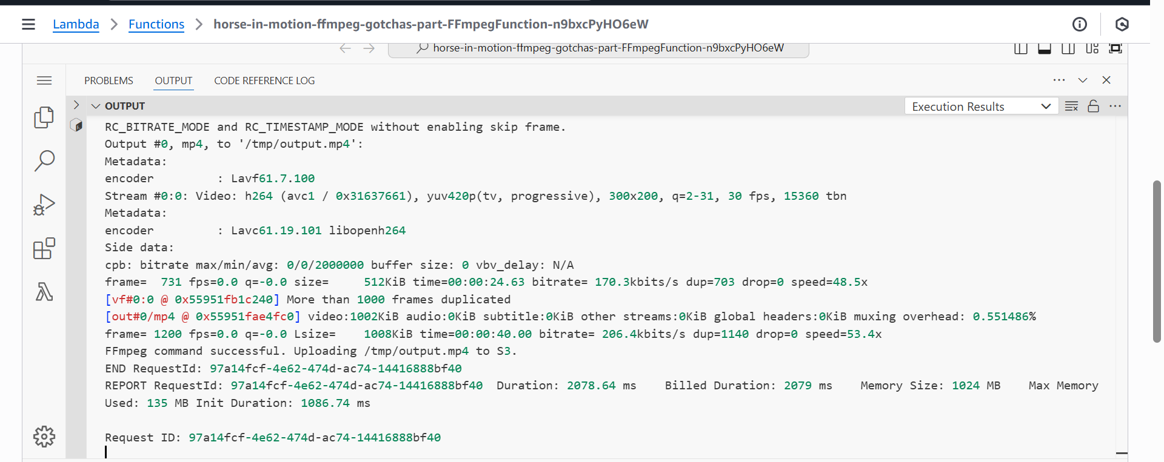Switch to the CODE REFERENCE LOG tab
Screen dimensions: 1164x462
[264, 81]
